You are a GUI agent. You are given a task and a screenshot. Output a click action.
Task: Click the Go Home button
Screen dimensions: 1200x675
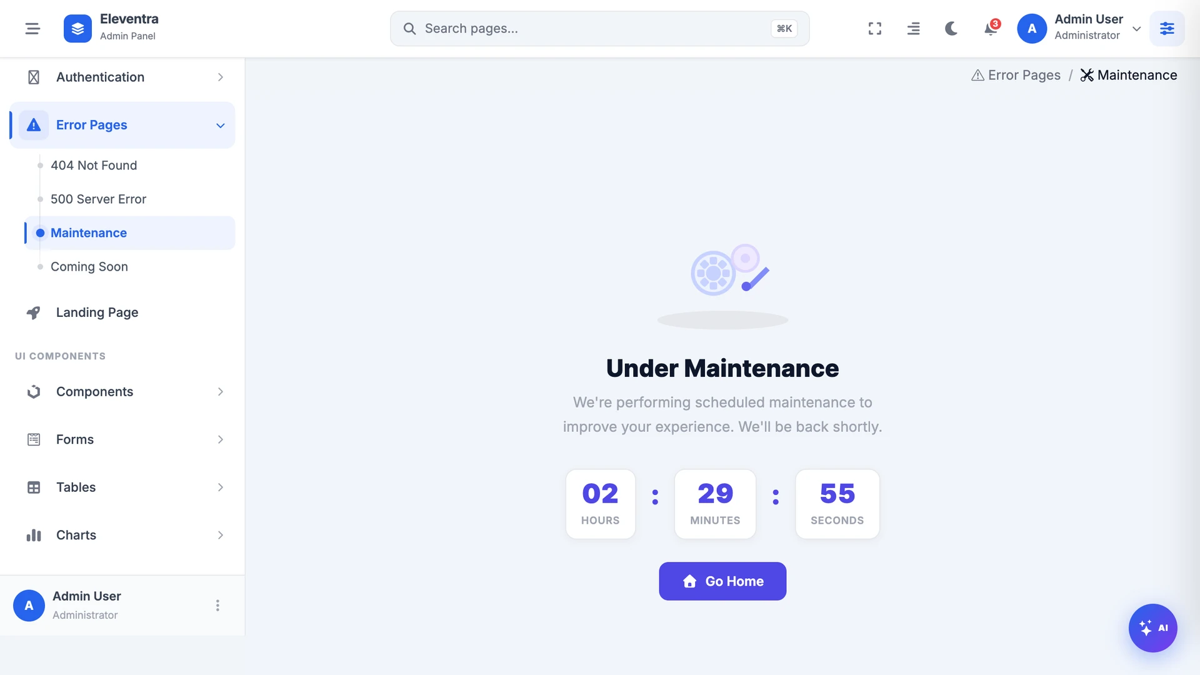pyautogui.click(x=722, y=581)
